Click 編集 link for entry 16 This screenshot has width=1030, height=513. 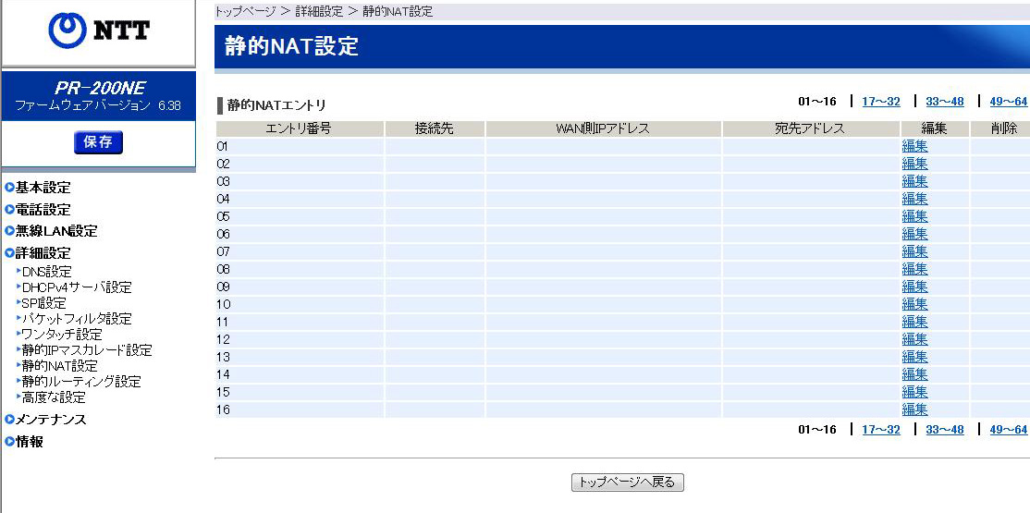pyautogui.click(x=914, y=409)
